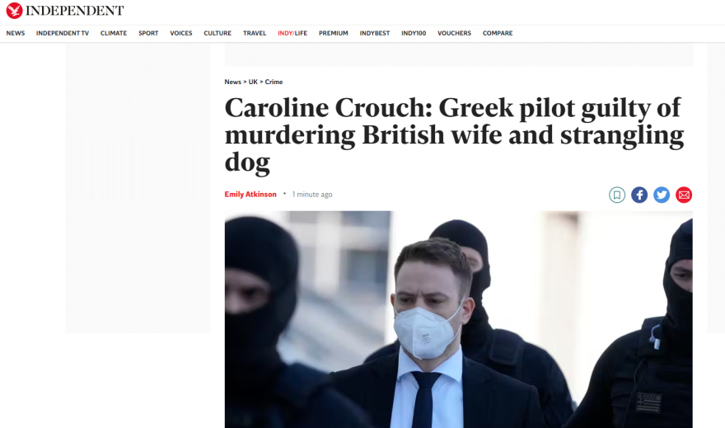
Task: Share the article on Twitter
Action: [x=662, y=195]
